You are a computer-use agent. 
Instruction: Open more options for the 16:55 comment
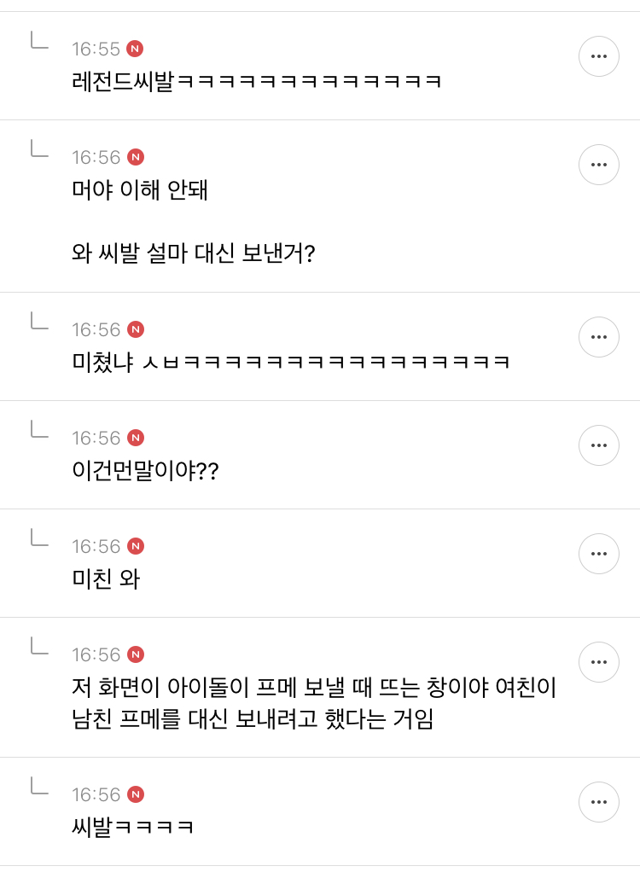point(598,56)
